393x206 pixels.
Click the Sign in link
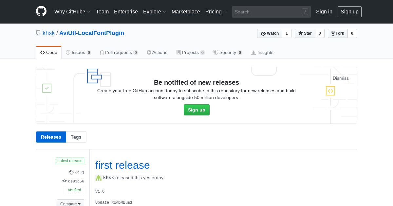pyautogui.click(x=324, y=11)
